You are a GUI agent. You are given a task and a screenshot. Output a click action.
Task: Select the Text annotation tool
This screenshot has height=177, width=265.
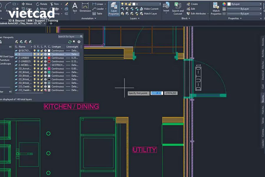pyautogui.click(x=75, y=7)
